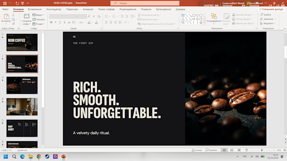Open the Select (Виділити) dropdown
Screen dimensions: 287x161
[x=267, y=24]
